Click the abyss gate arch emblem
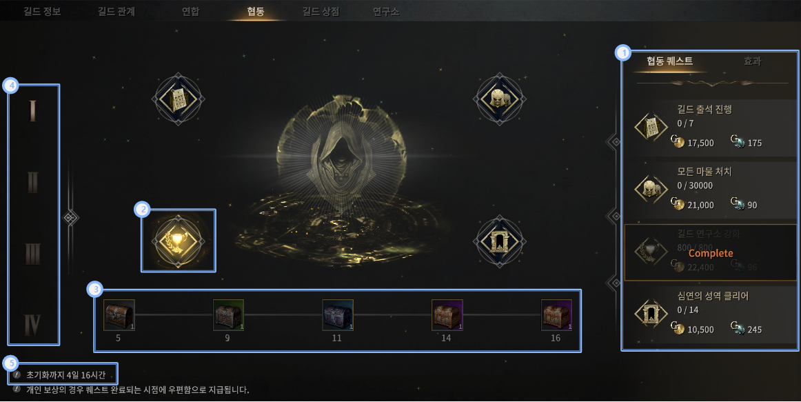 point(499,241)
